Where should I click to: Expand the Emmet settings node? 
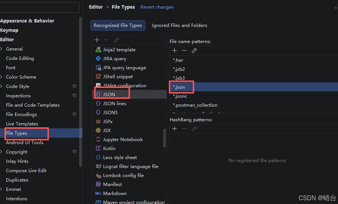coord(1,189)
